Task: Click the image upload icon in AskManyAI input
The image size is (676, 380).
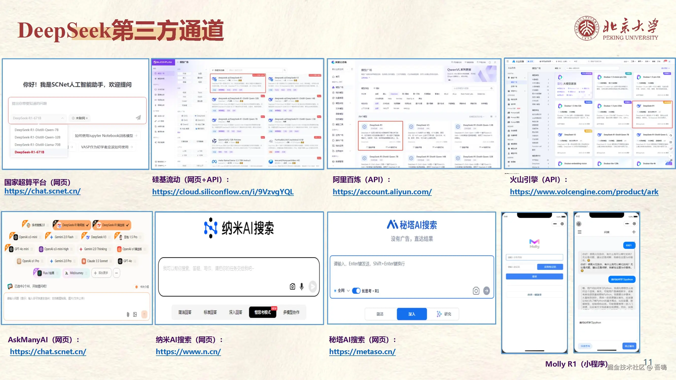Action: [135, 314]
